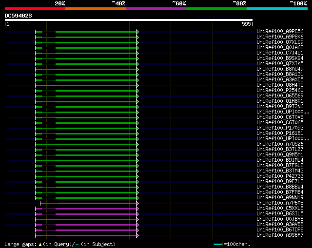Click the UniRef100_C5XXL8 label

(280, 209)
